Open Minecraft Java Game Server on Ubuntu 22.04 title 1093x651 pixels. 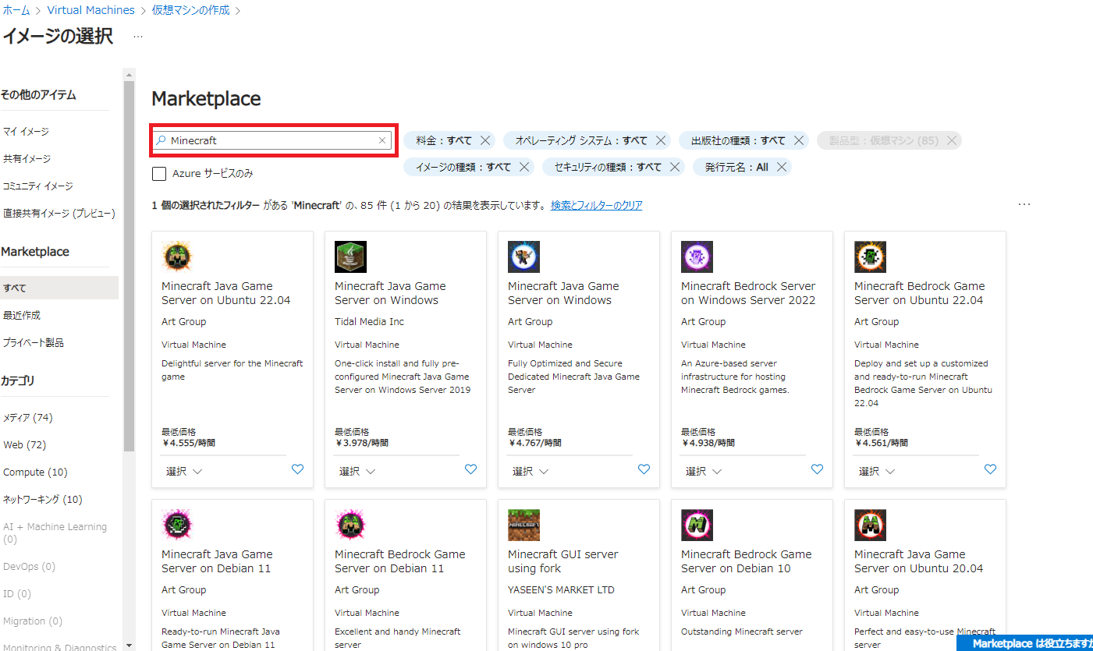225,293
